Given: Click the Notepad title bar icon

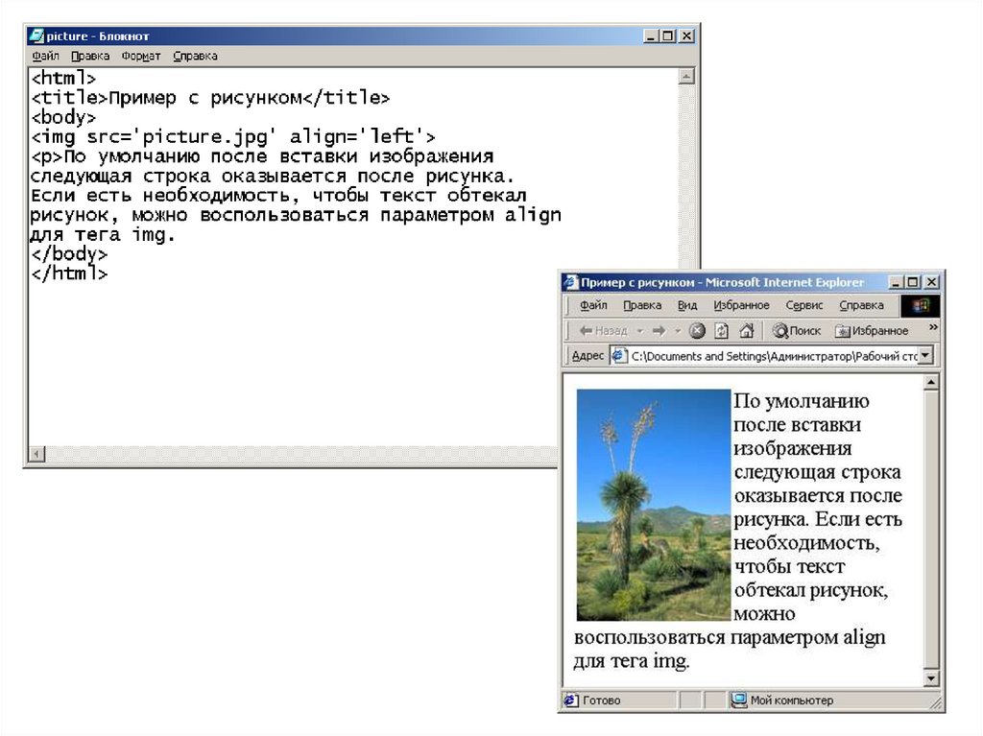Looking at the screenshot, I should pyautogui.click(x=36, y=36).
